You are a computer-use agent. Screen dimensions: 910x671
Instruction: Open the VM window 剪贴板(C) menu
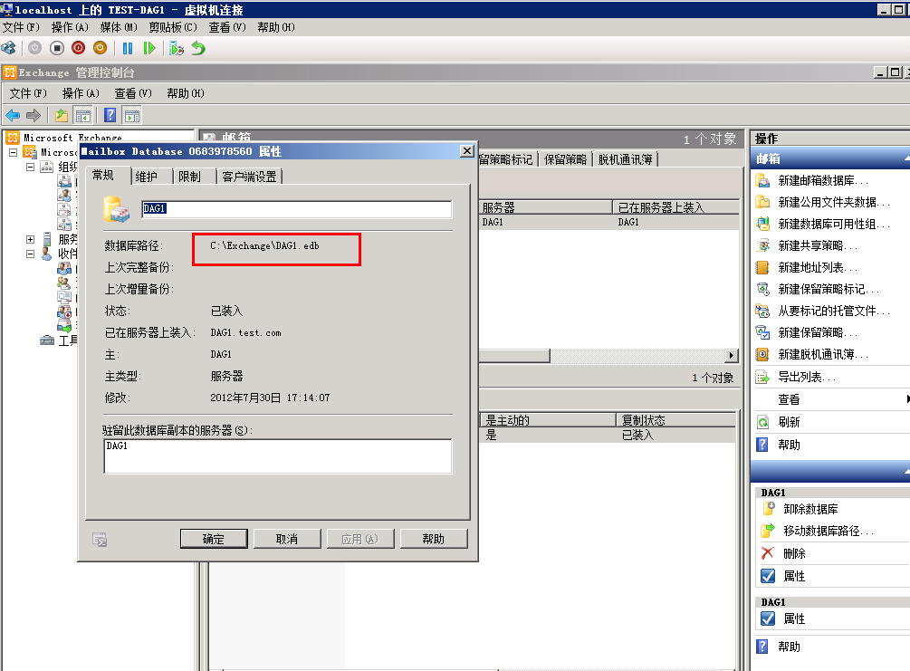tap(173, 27)
